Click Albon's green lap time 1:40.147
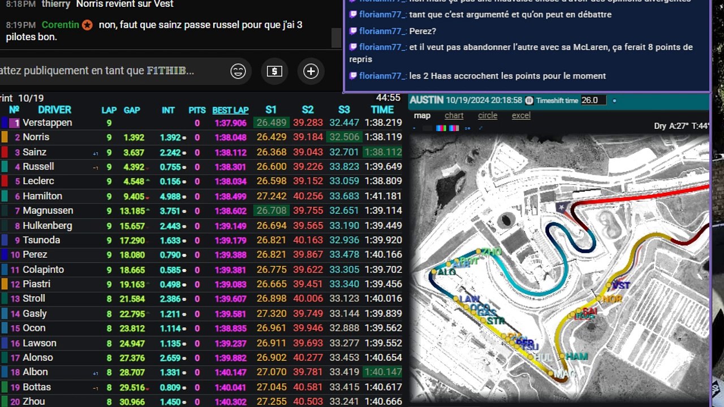The width and height of the screenshot is (724, 407). (x=383, y=373)
